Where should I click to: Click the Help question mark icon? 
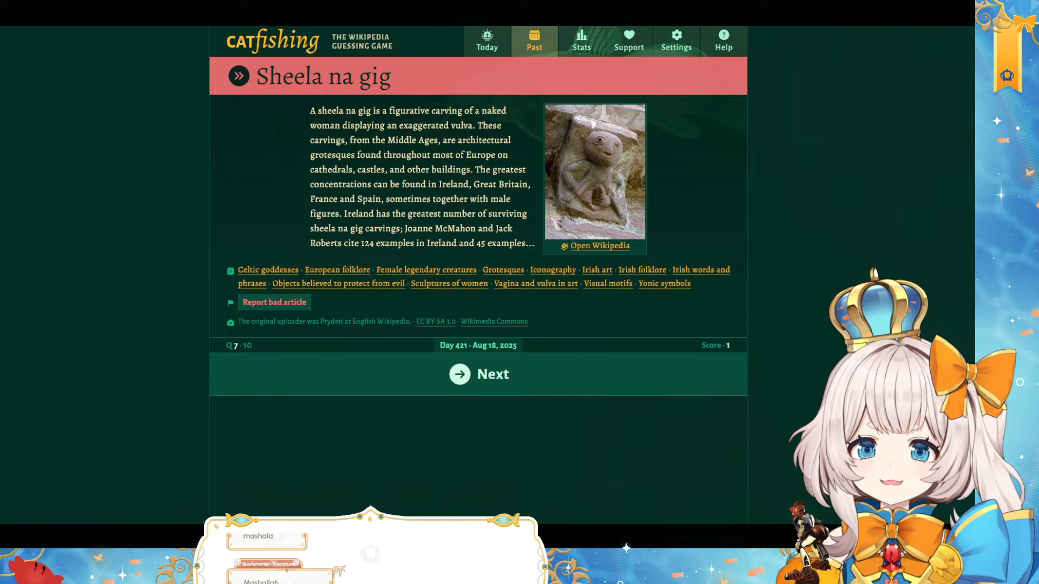[x=724, y=35]
